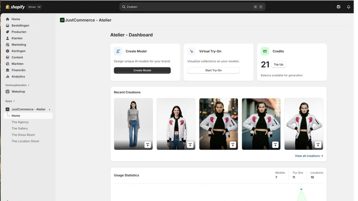Download the red building backdrop creation

[x=275, y=145]
